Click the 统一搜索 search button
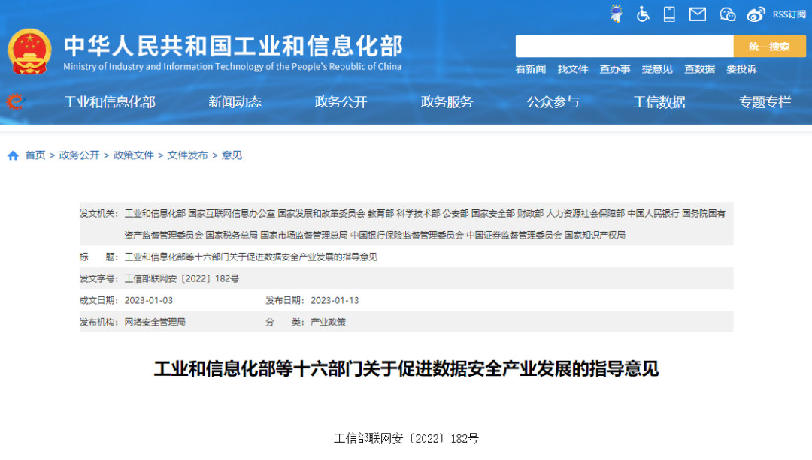The image size is (812, 460). 770,46
